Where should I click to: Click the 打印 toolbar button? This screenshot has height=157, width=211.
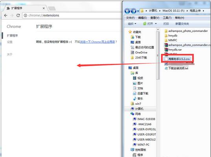point(166,24)
